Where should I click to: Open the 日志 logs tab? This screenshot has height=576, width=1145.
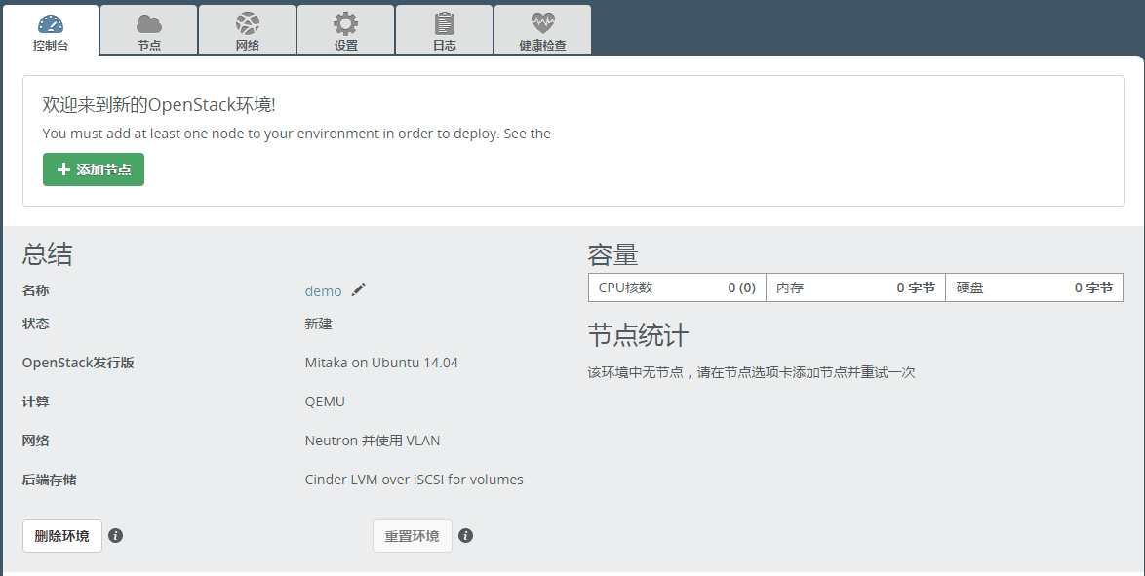pos(445,30)
